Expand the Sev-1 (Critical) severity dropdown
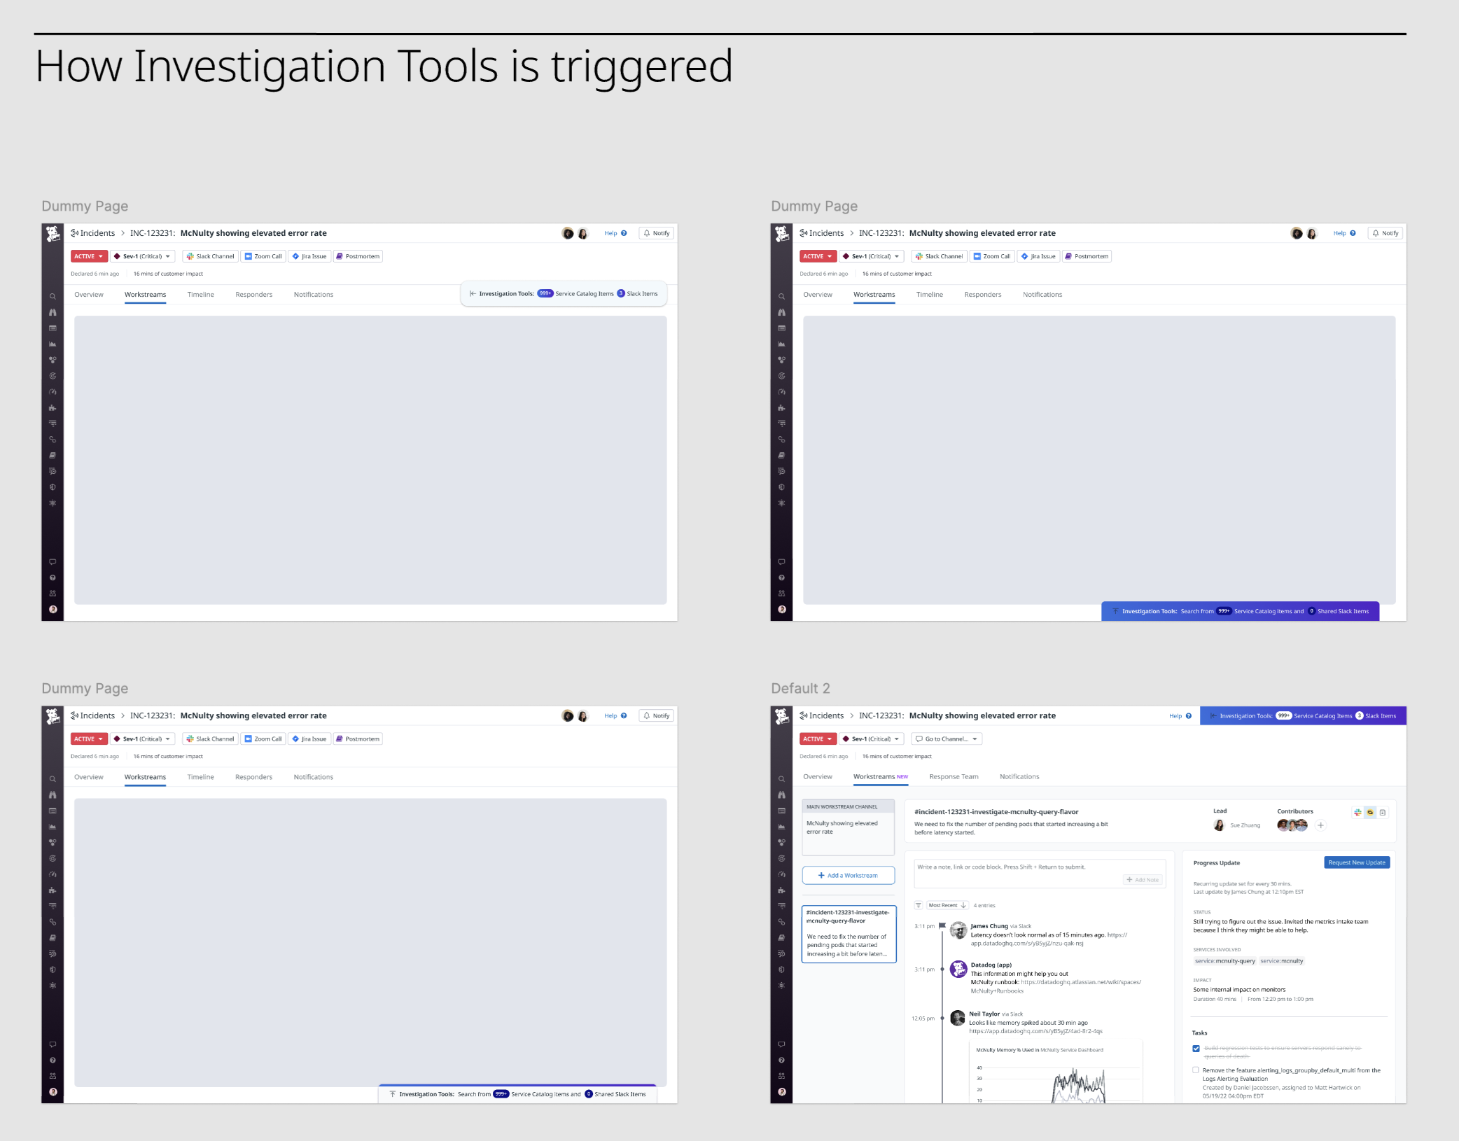 click(x=872, y=738)
